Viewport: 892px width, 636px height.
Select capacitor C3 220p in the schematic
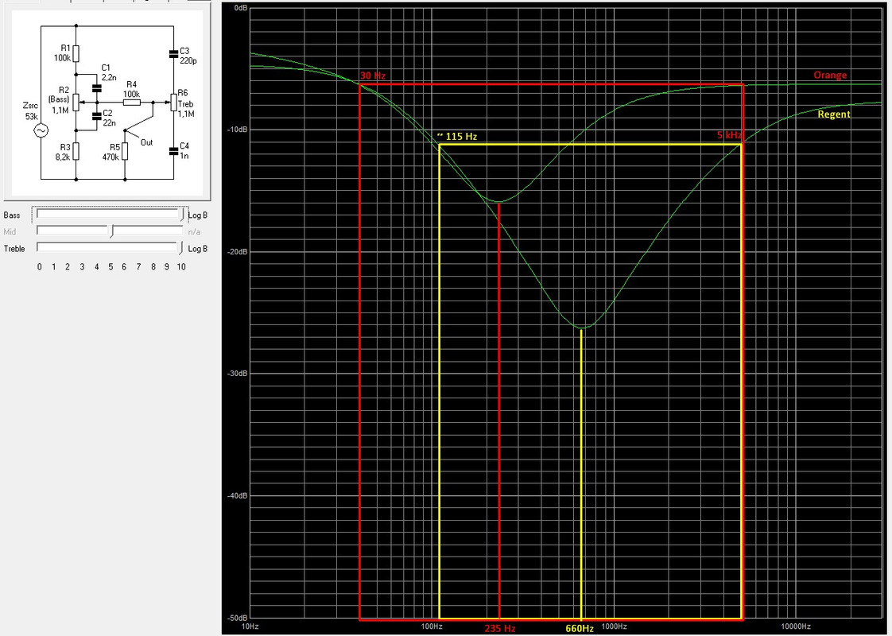click(173, 54)
